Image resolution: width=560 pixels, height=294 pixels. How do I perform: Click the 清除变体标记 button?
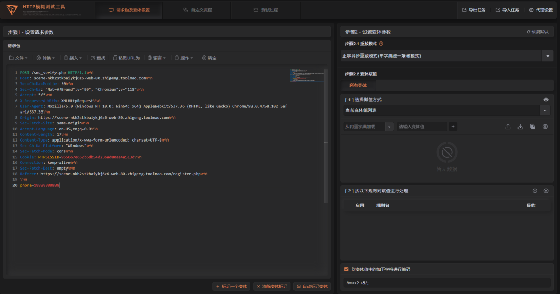[x=272, y=286]
